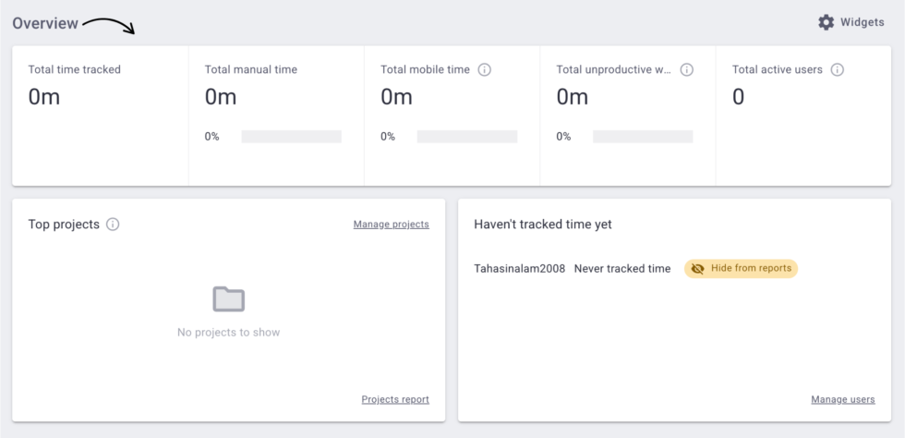Go to the Projects report link
Viewport: 905px width, 438px height.
395,399
